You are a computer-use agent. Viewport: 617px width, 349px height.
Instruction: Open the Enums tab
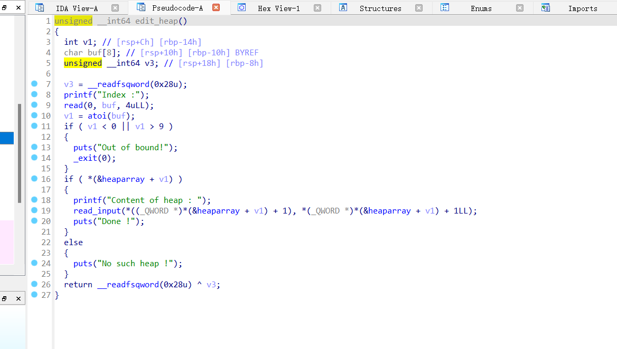pyautogui.click(x=481, y=8)
